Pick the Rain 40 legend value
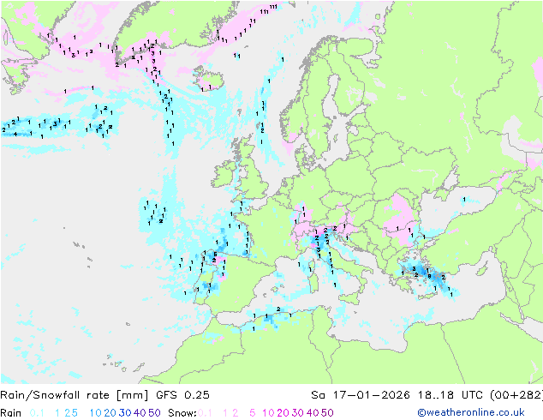The height and width of the screenshot is (420, 543). coord(140,413)
